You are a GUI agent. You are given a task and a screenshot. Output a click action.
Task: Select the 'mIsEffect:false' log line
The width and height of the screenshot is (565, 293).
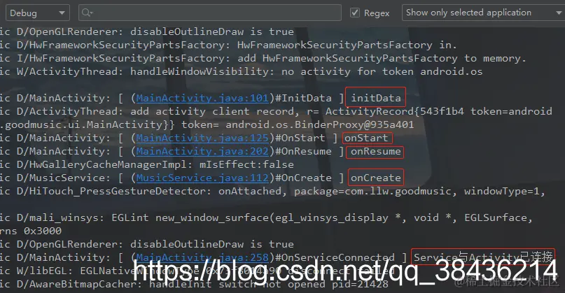[x=147, y=164]
